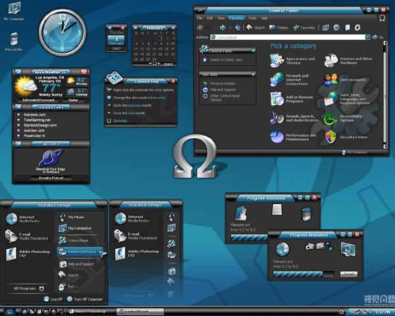Click Favorites star in the Control Panel toolbar

tap(303, 28)
